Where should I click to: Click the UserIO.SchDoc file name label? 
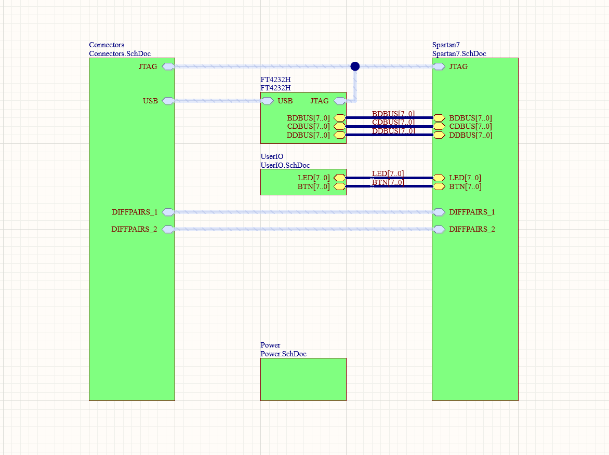pos(285,165)
